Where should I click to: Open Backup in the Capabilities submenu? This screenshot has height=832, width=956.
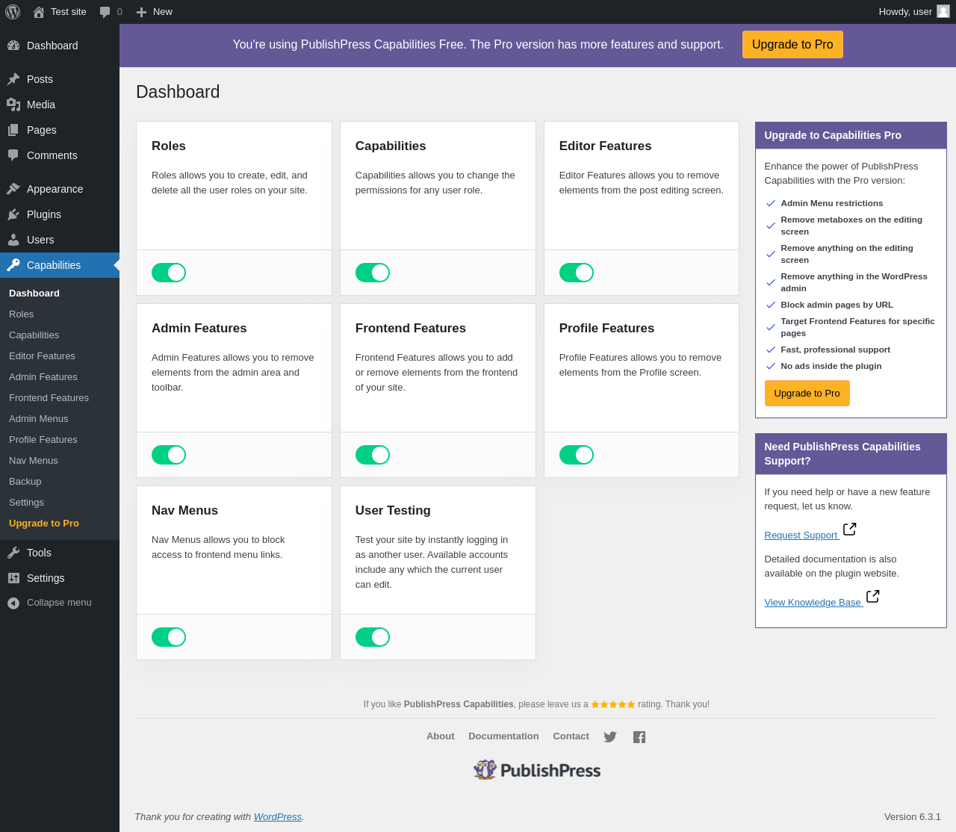pyautogui.click(x=25, y=482)
